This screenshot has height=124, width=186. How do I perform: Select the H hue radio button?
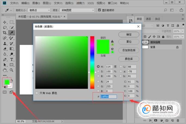coord(98,66)
